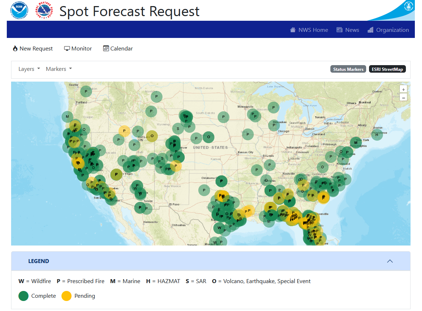Click the NOAA logo icon

19,10
